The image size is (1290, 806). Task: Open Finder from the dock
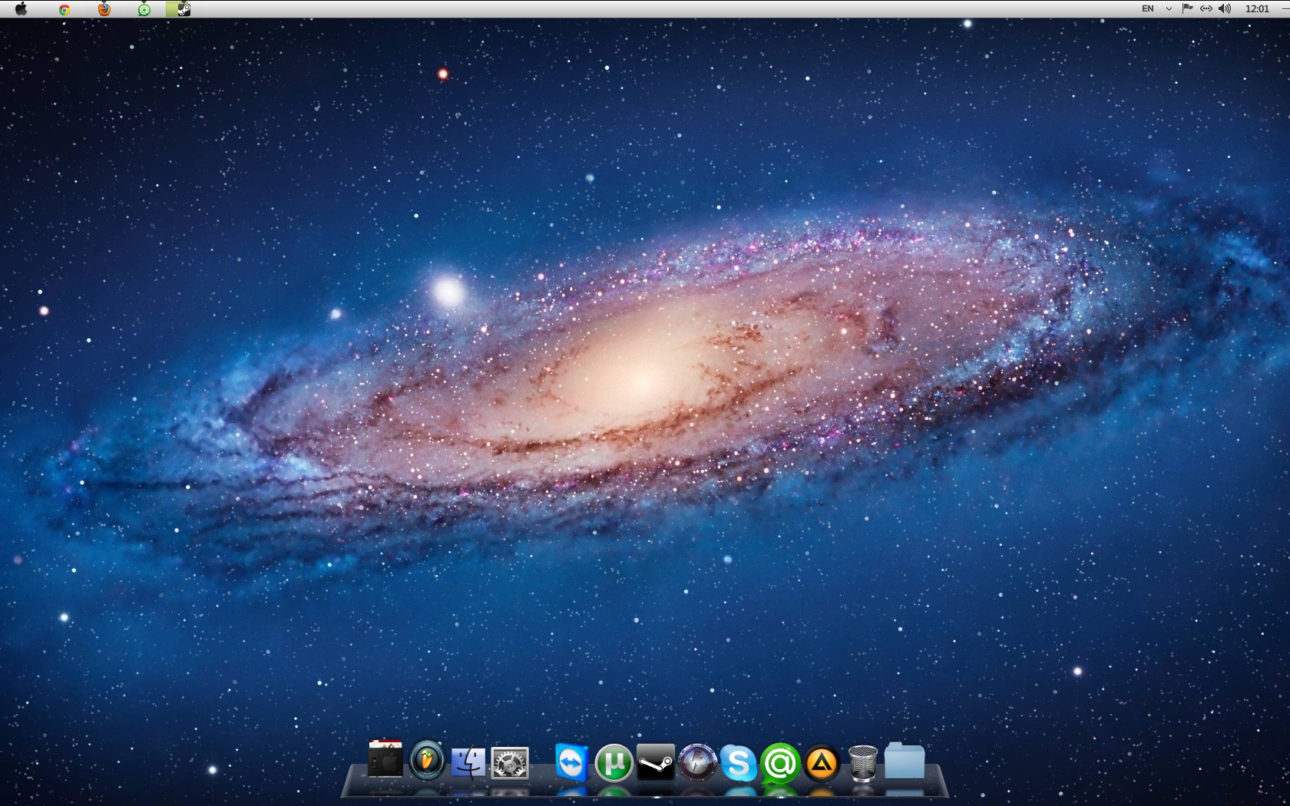click(468, 762)
